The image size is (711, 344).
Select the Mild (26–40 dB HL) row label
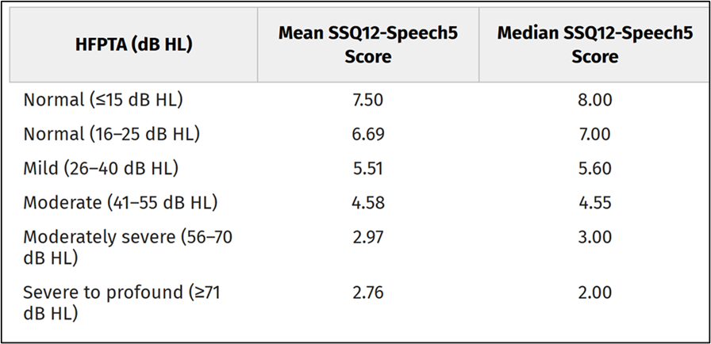101,168
